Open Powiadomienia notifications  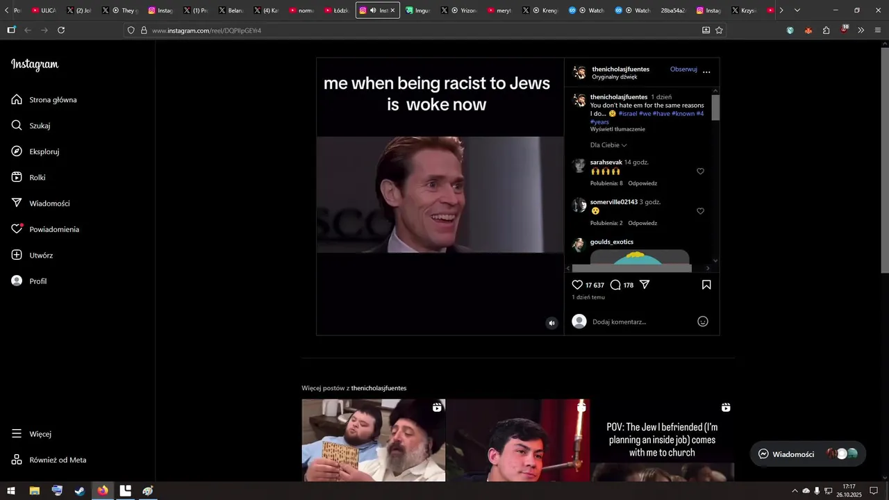pyautogui.click(x=45, y=229)
